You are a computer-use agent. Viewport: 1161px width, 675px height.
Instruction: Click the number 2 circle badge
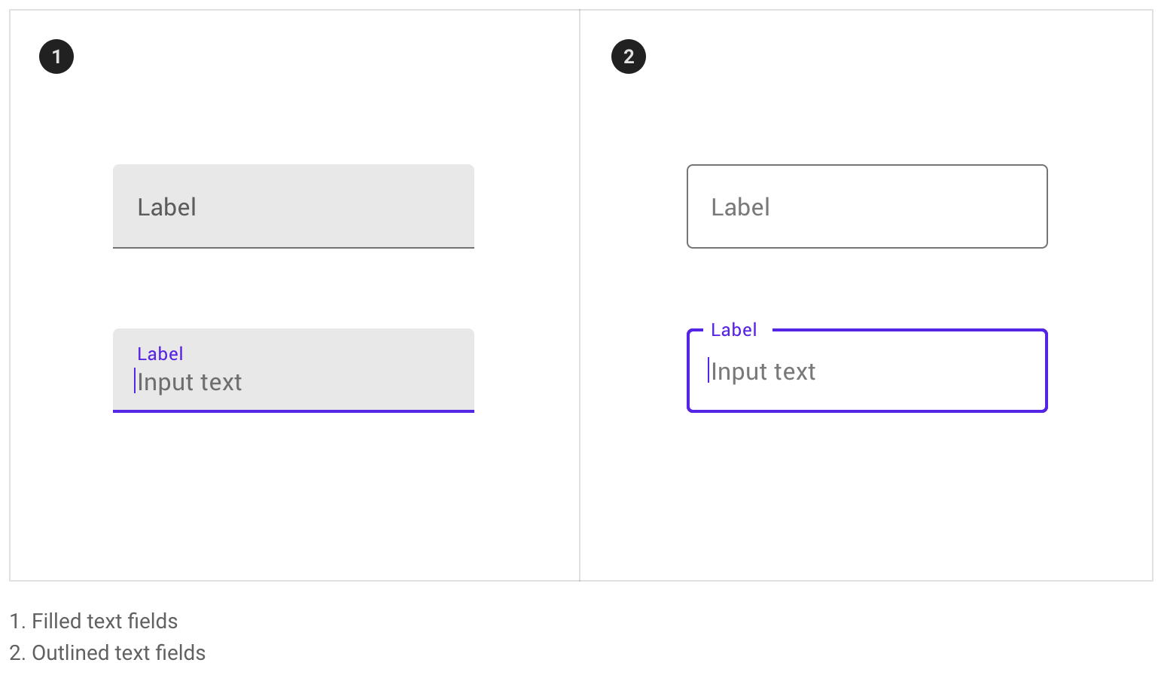[x=629, y=57]
